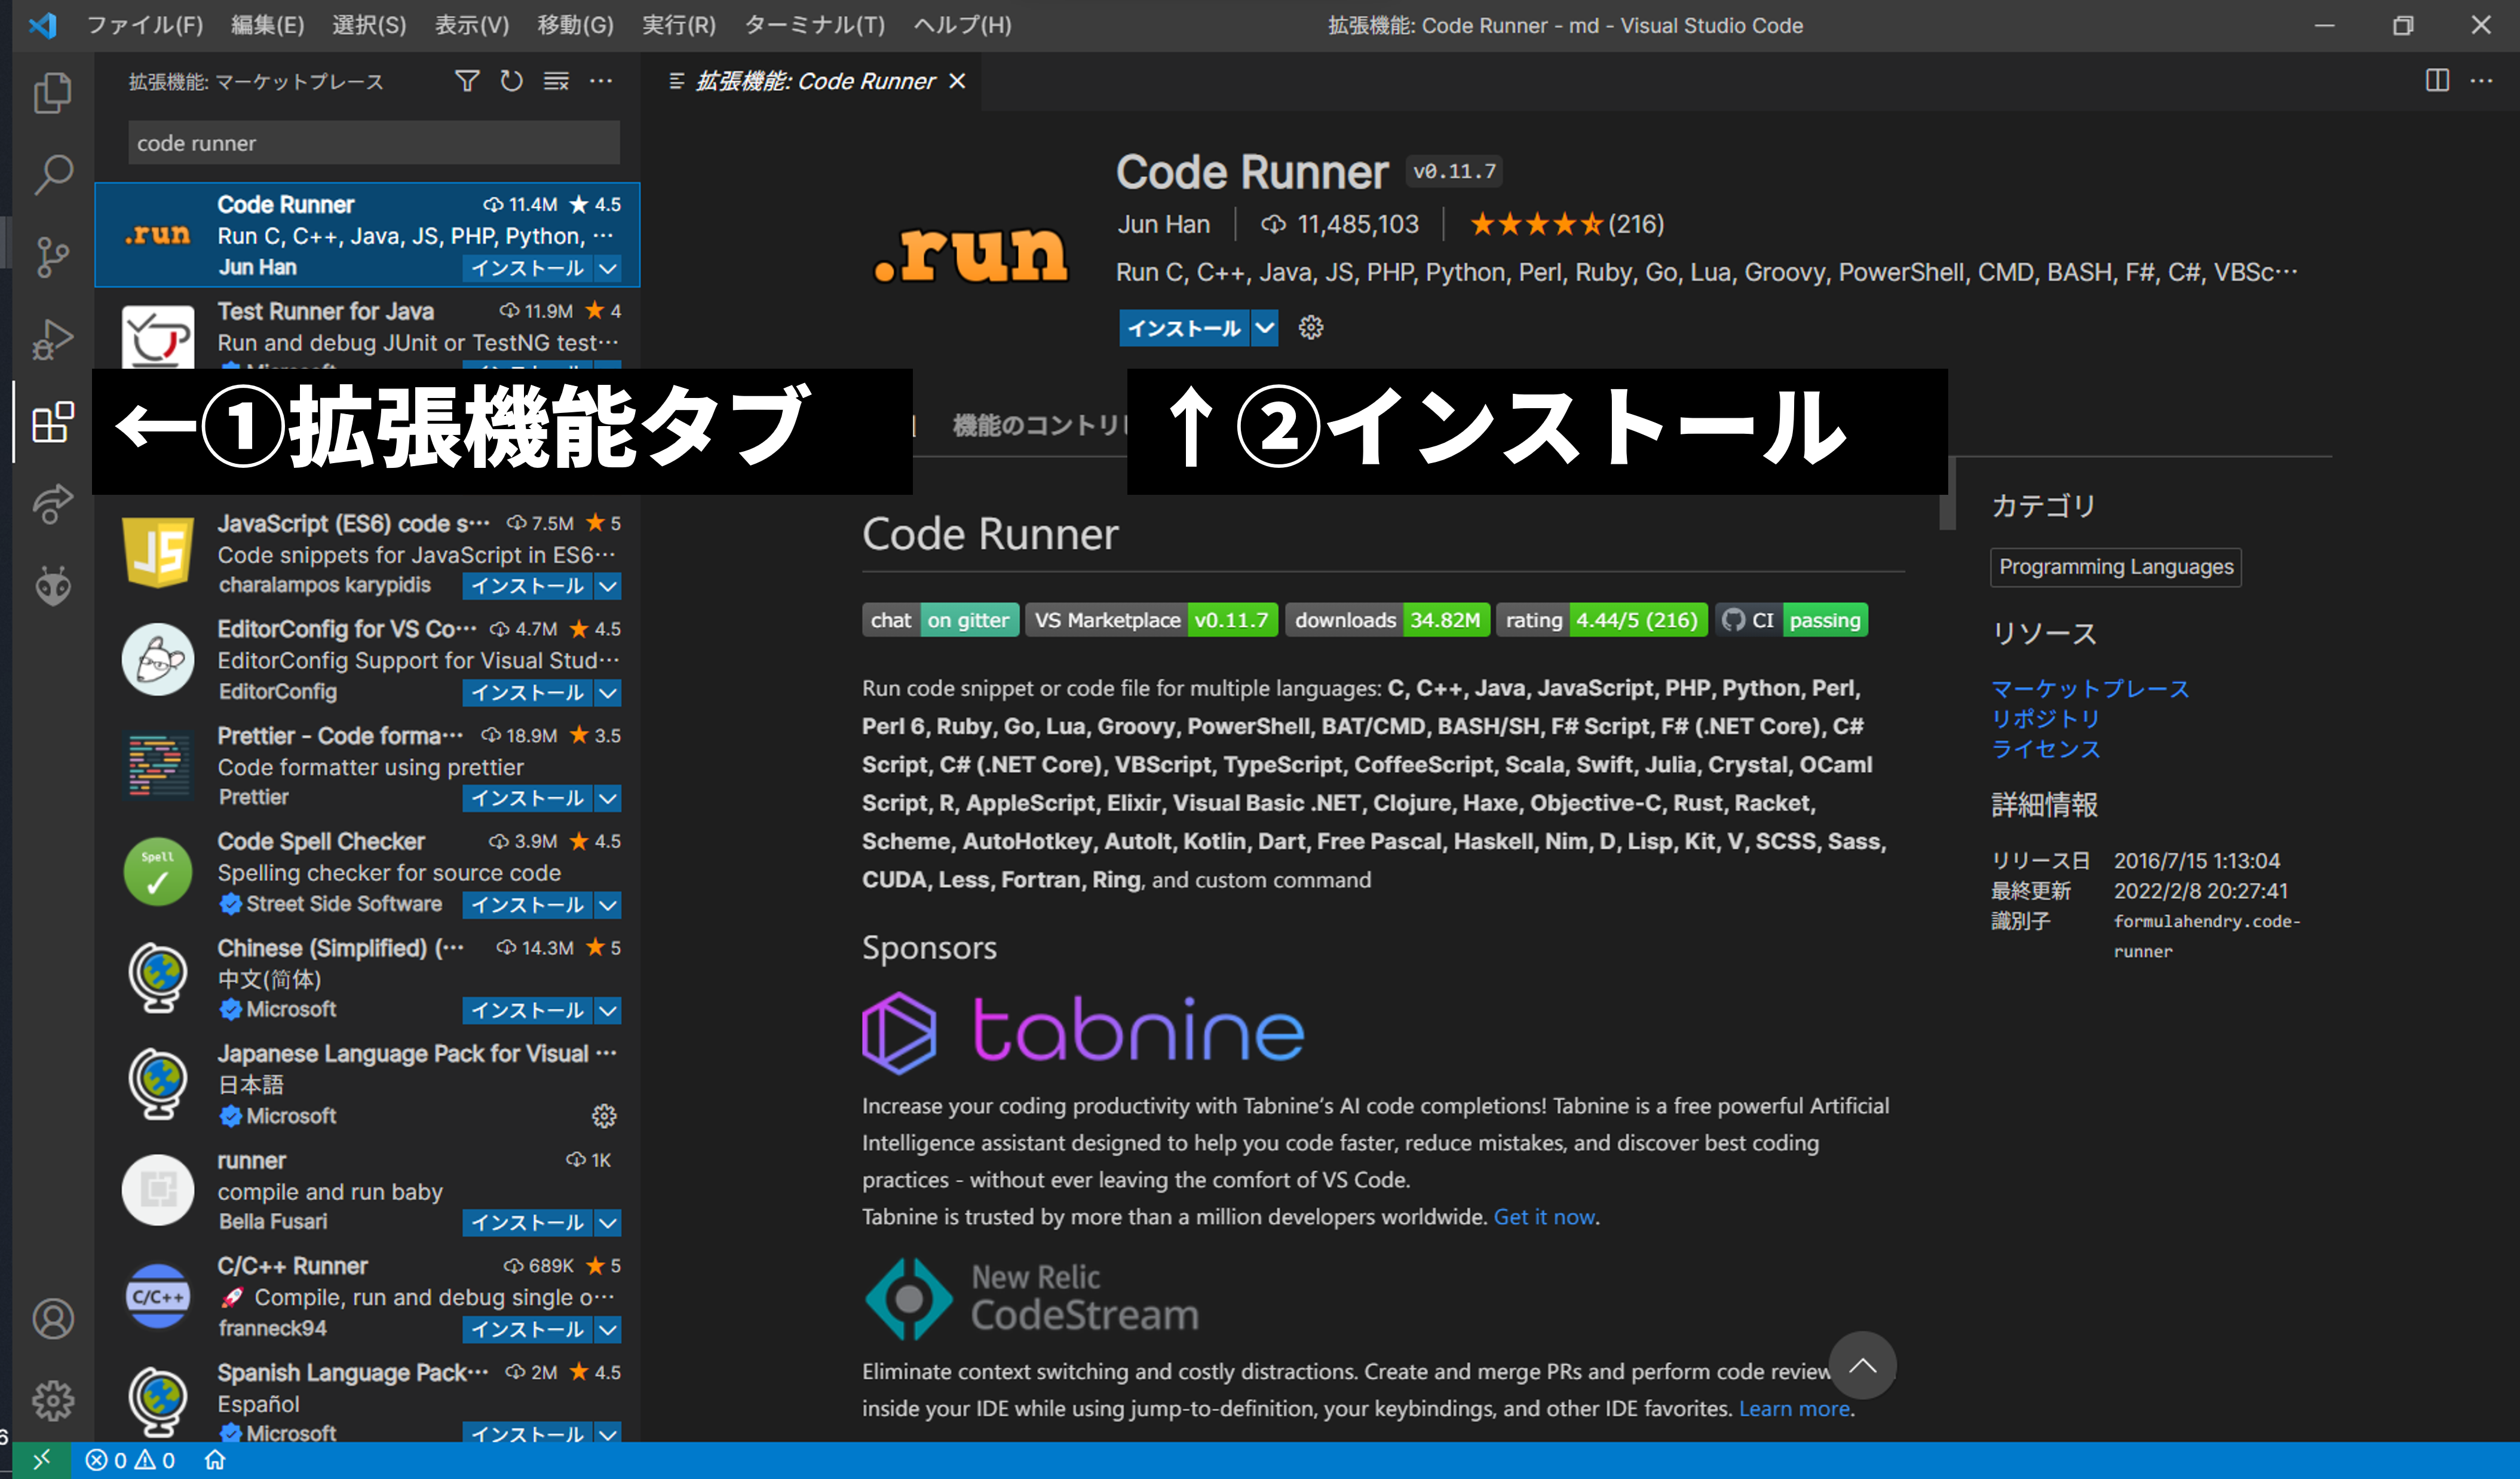Open the 選択(S) menu
The height and width of the screenshot is (1479, 2520).
[369, 25]
